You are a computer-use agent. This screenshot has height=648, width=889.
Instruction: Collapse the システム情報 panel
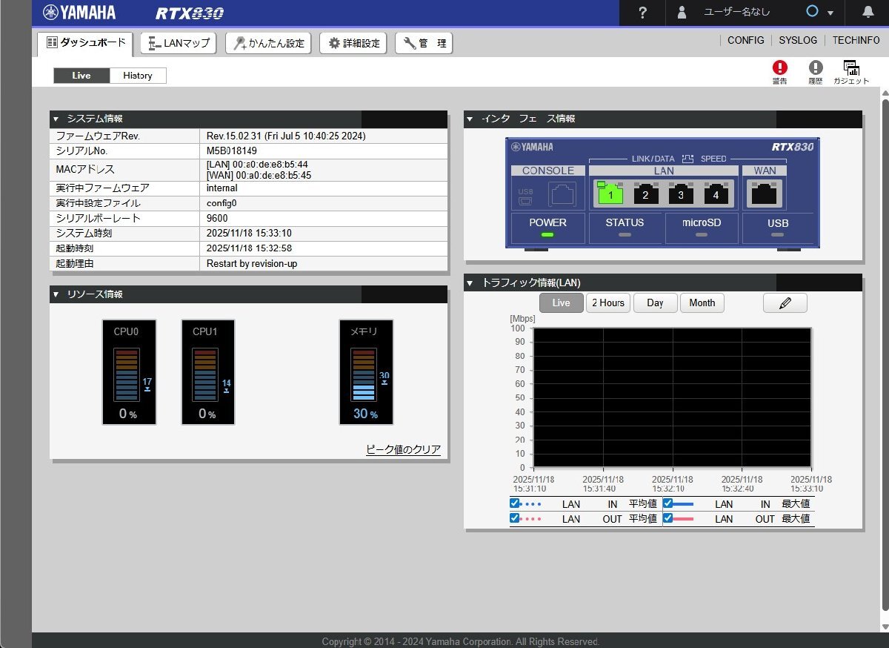click(56, 119)
